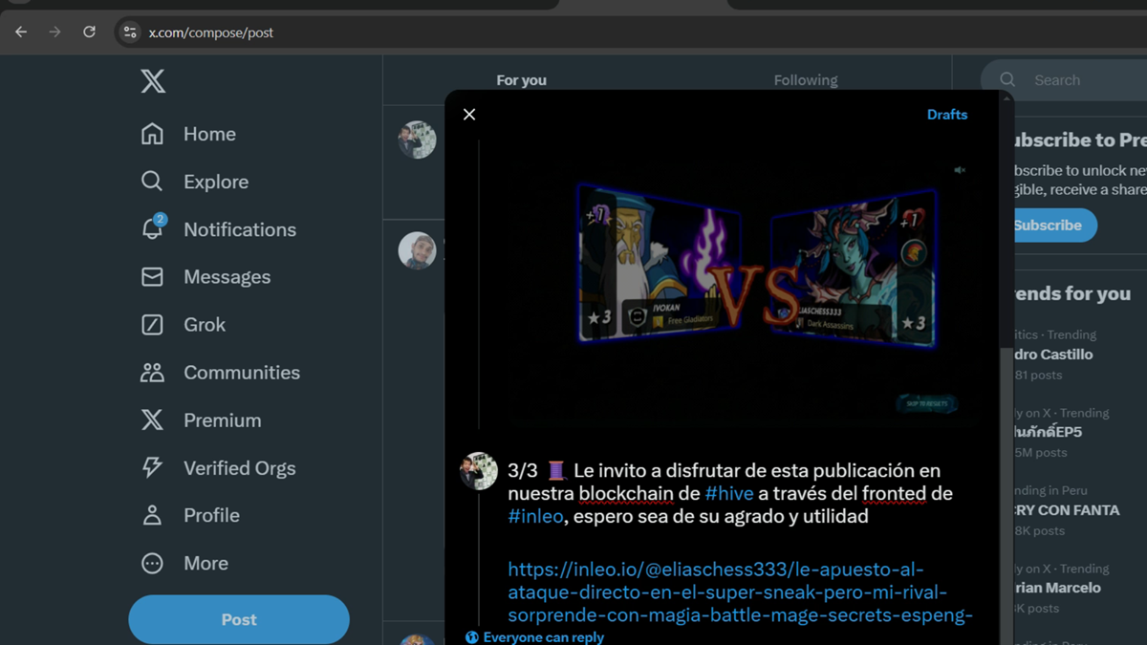Open Home from the sidebar
The height and width of the screenshot is (645, 1147).
coord(188,134)
